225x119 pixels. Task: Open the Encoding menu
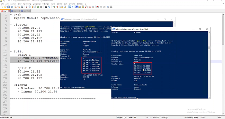pyautogui.click(x=27, y=4)
